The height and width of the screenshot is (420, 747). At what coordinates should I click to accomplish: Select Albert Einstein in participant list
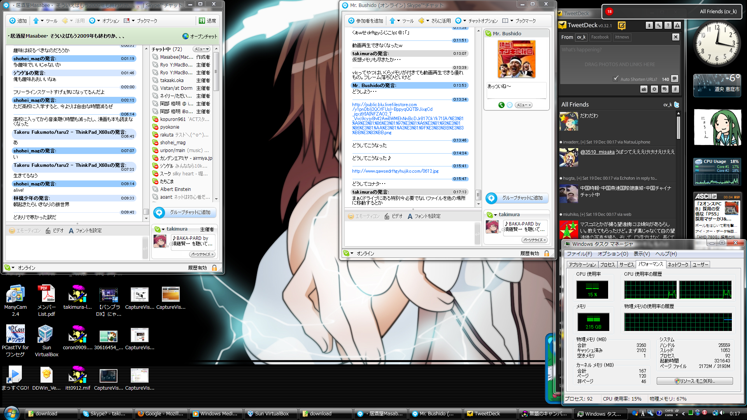[175, 189]
